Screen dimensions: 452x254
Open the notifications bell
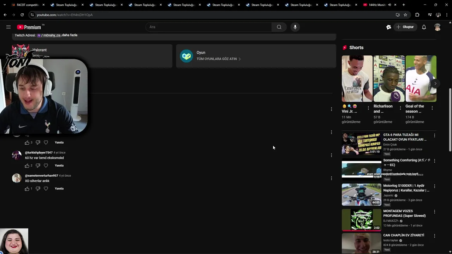click(x=424, y=27)
